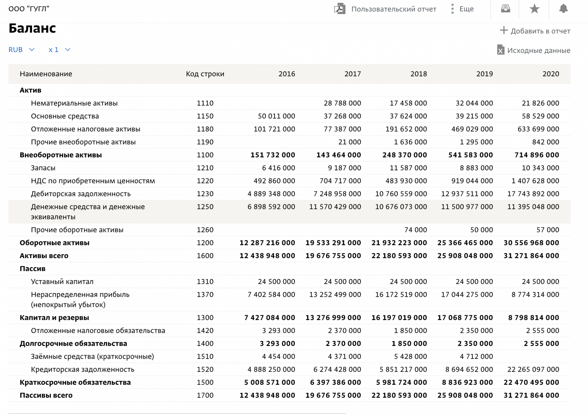Click the star favorites icon
This screenshot has height=416, width=588.
534,9
